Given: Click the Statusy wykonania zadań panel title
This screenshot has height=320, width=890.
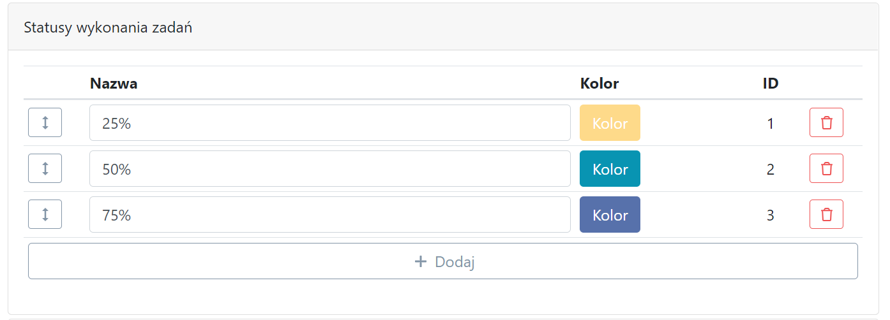Looking at the screenshot, I should [x=108, y=28].
